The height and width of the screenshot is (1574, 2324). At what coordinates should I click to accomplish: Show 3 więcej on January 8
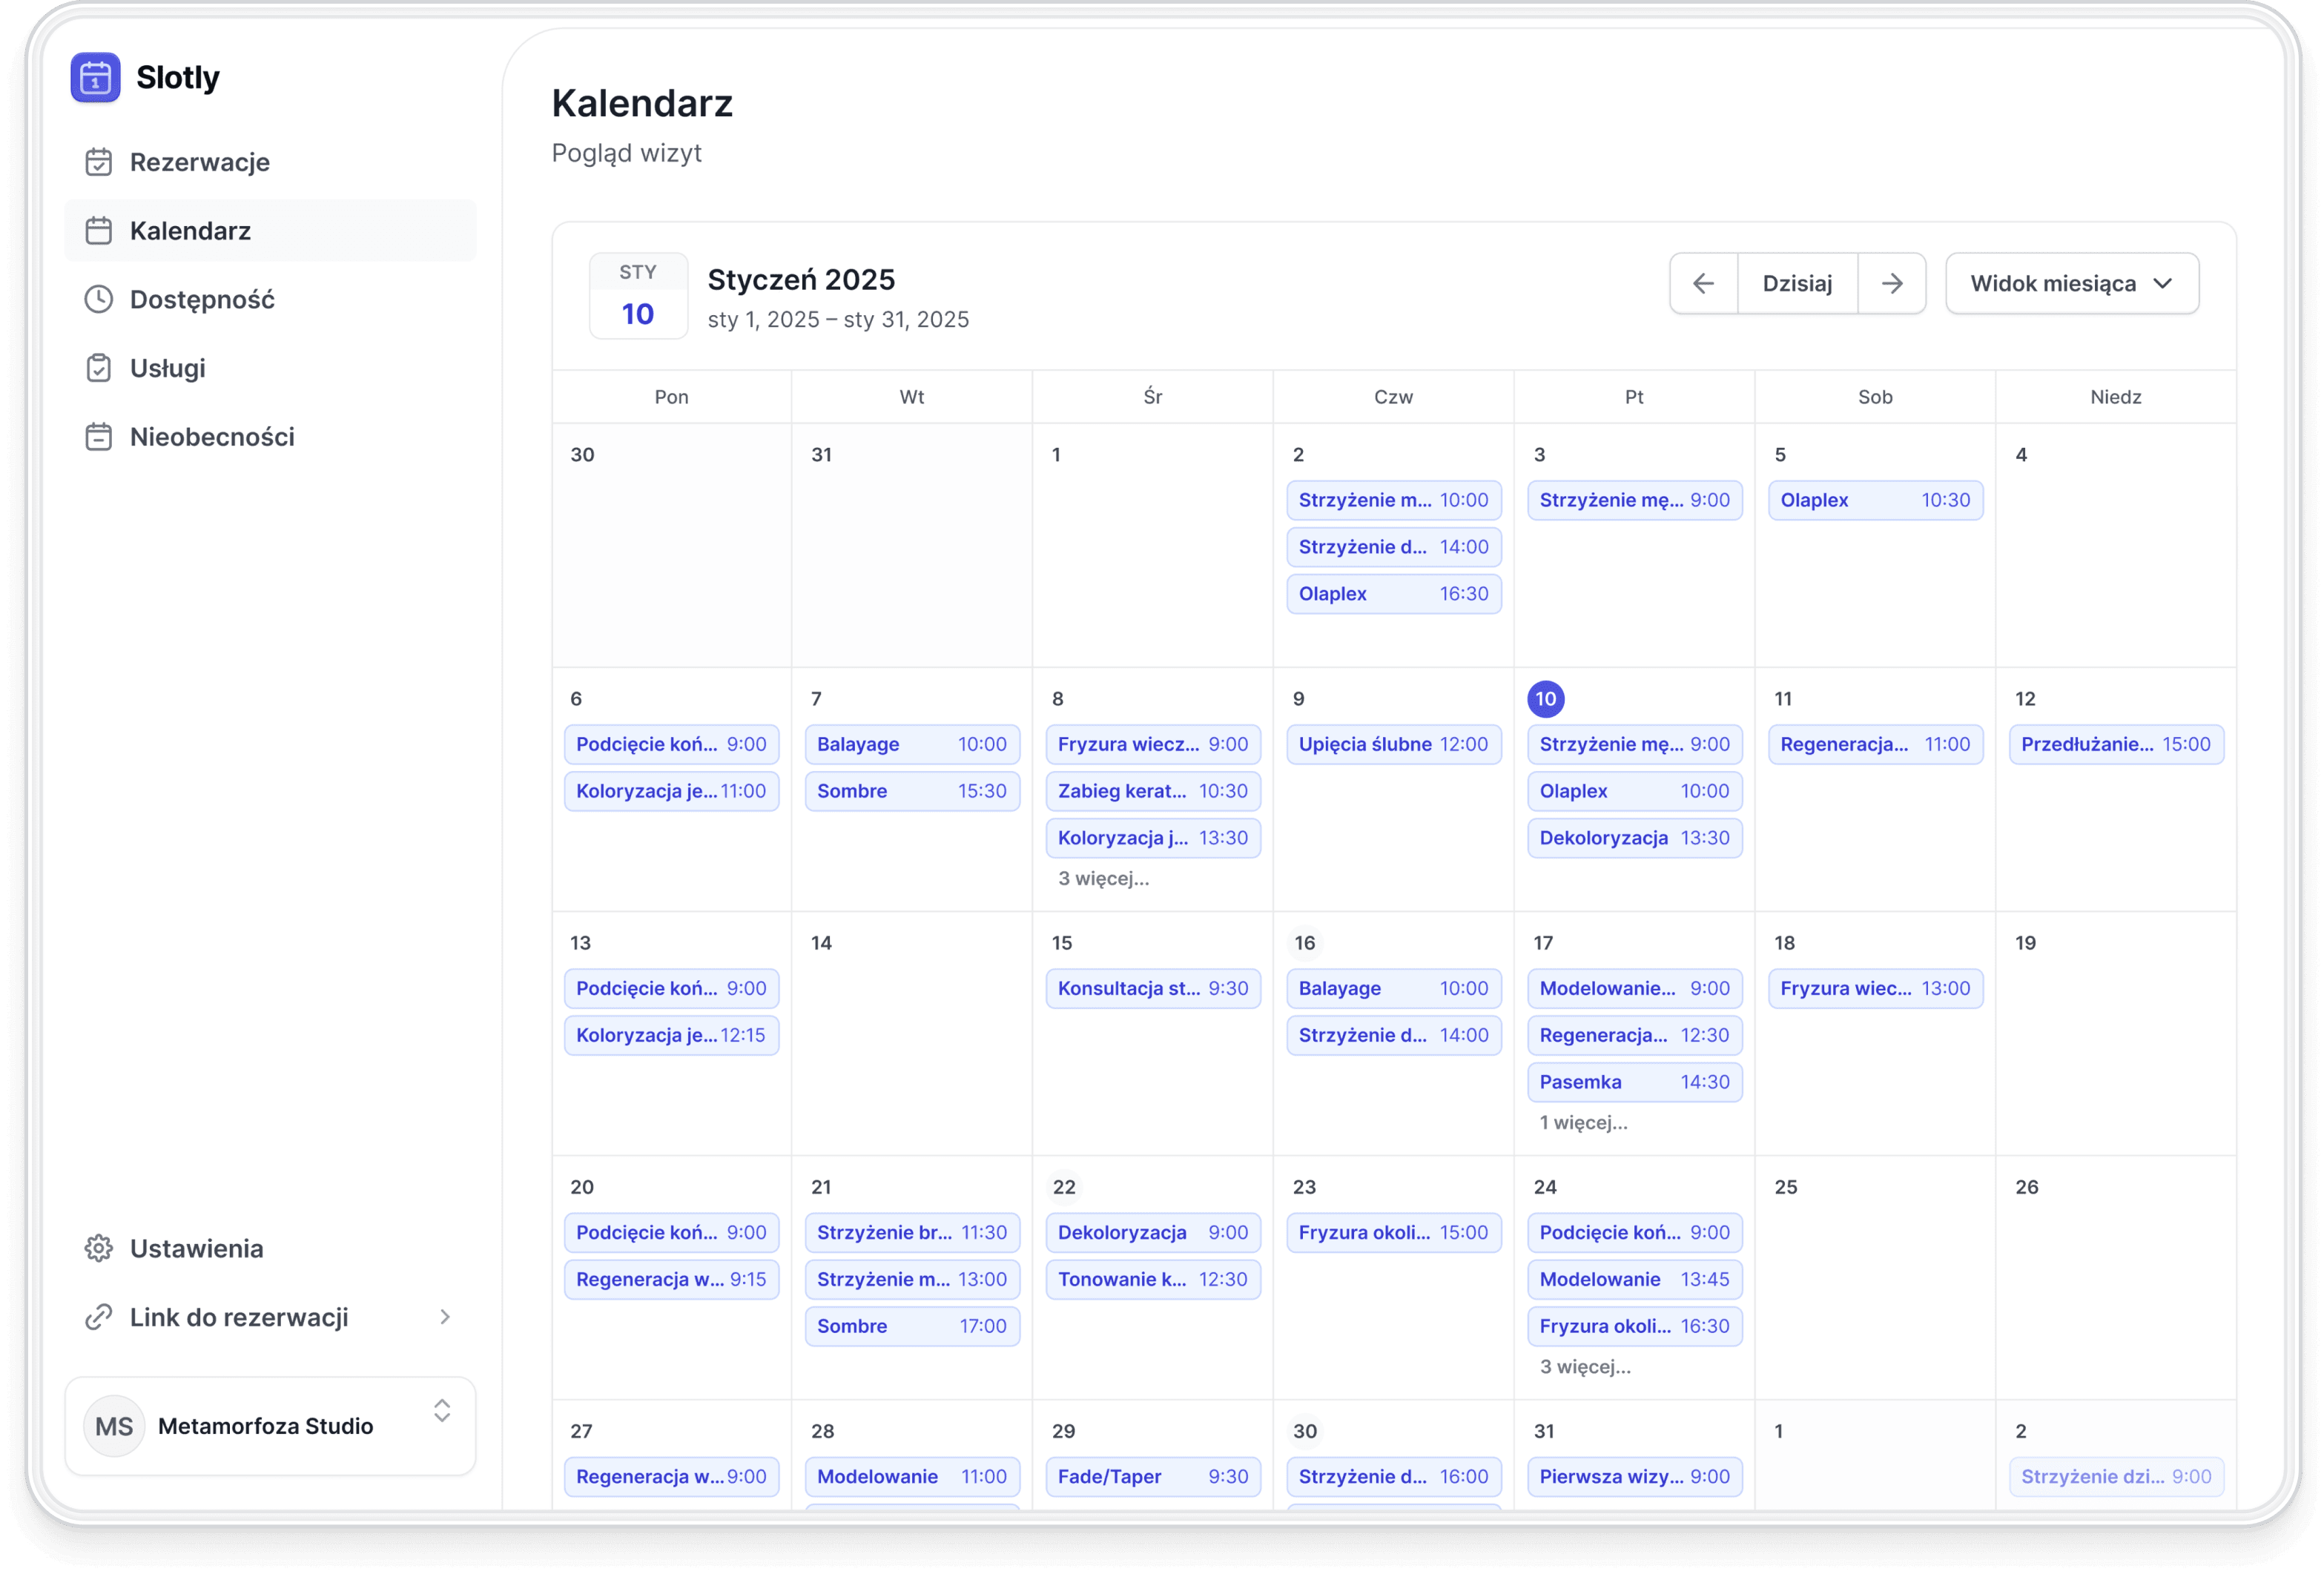tap(1103, 878)
